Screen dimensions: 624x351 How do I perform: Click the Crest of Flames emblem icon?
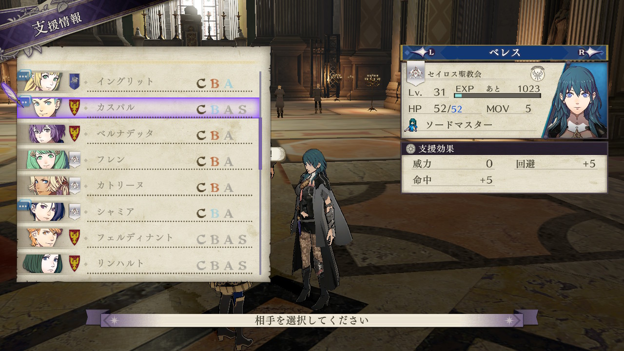click(538, 74)
